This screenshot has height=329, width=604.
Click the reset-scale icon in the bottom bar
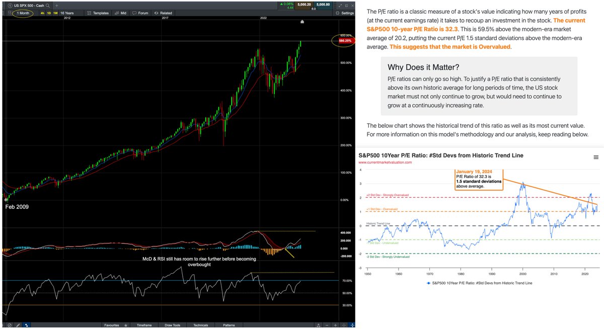pyautogui.click(x=318, y=325)
